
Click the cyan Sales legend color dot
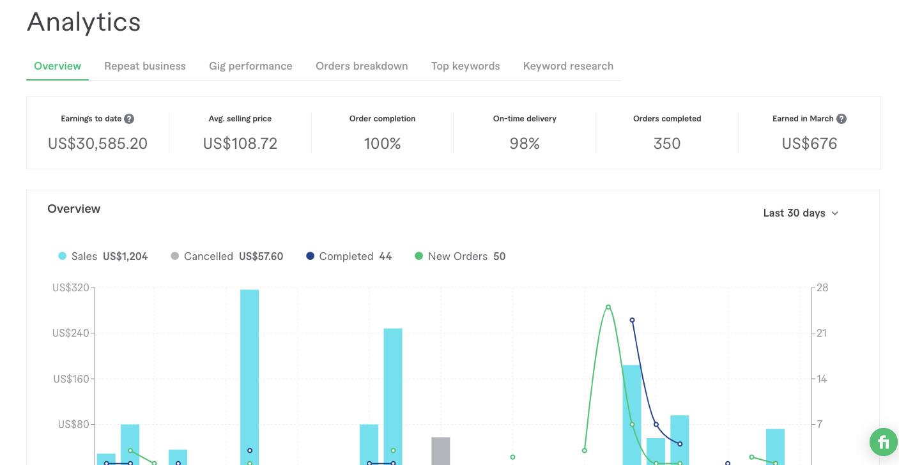(63, 256)
